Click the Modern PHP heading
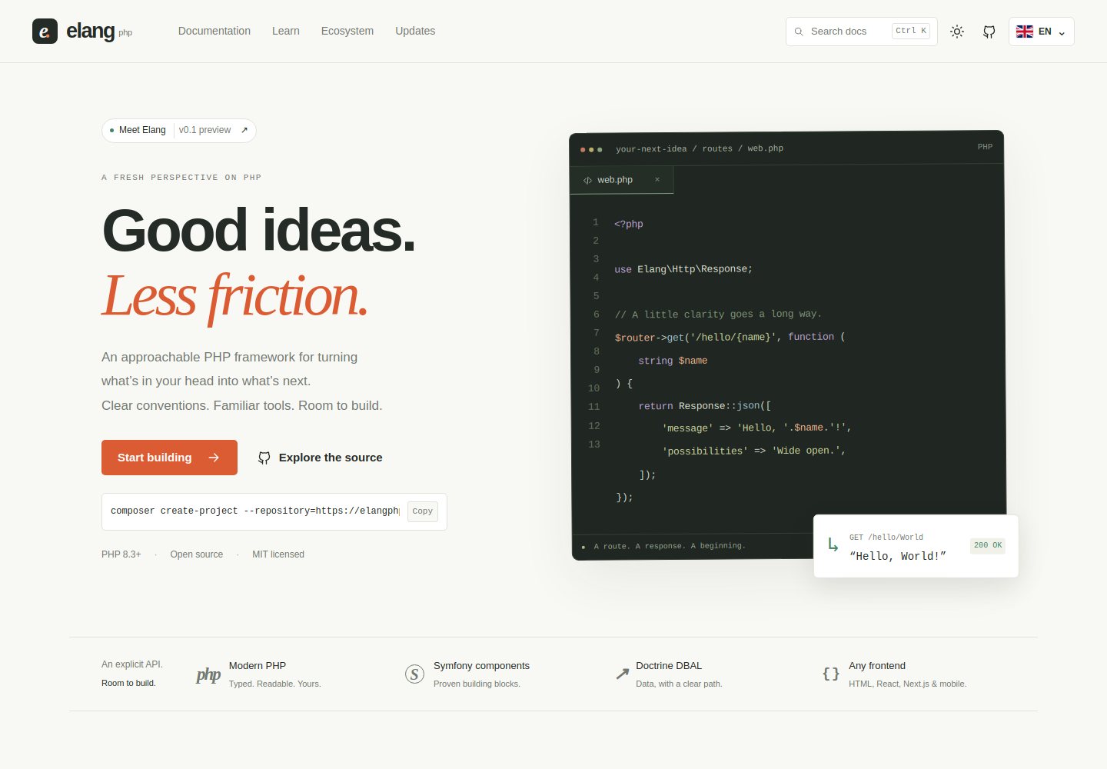Viewport: 1107px width, 769px height. (258, 666)
